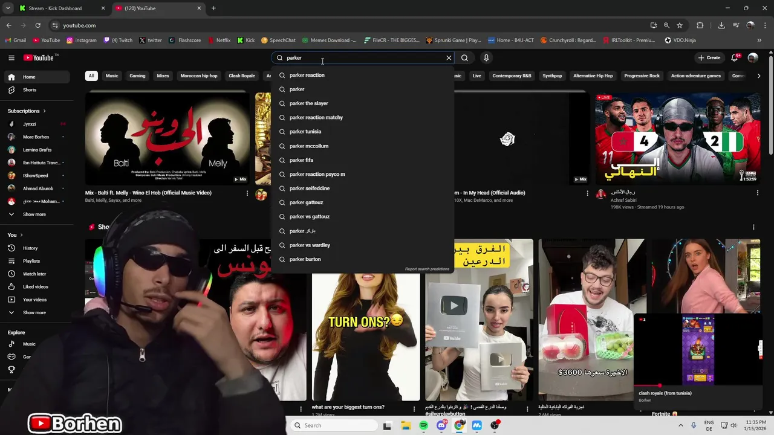The height and width of the screenshot is (435, 774).
Task: Open Spotify from the taskbar
Action: [423, 425]
